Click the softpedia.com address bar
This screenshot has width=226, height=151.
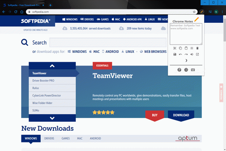(112, 12)
